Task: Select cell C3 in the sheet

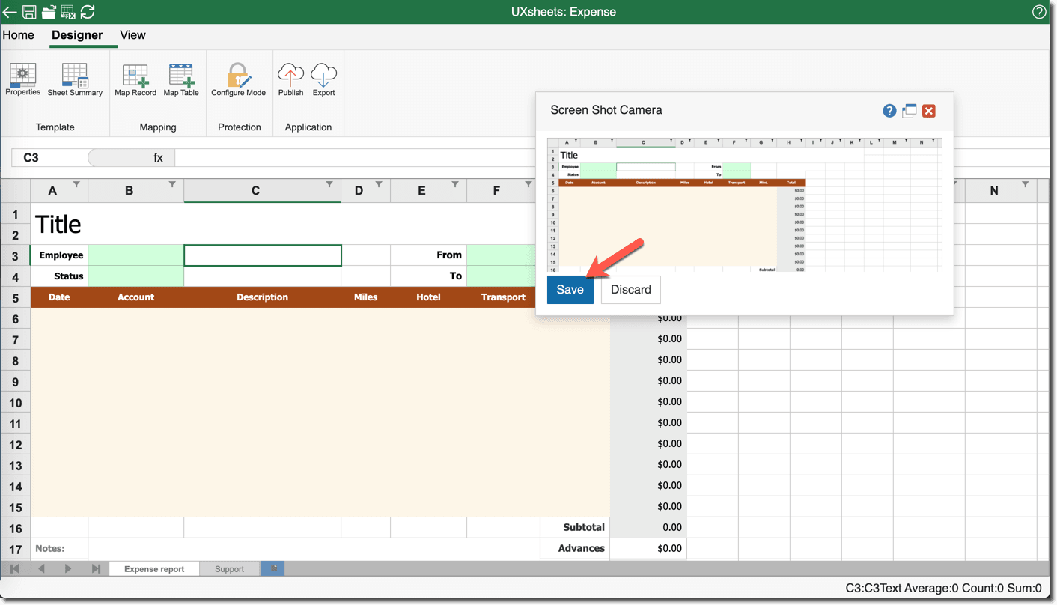Action: 263,255
